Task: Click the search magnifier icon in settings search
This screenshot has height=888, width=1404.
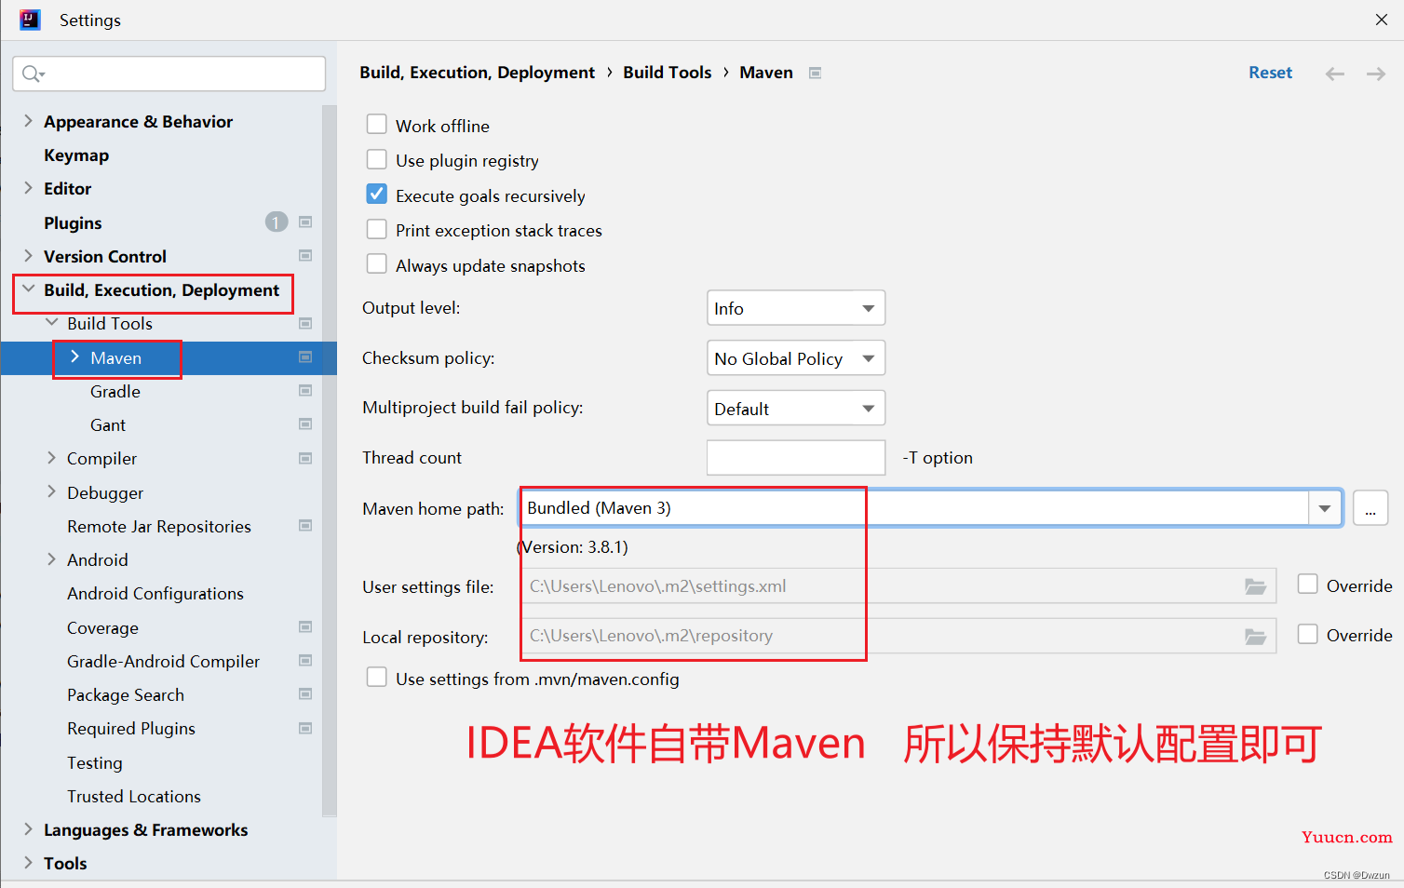Action: pyautogui.click(x=33, y=74)
